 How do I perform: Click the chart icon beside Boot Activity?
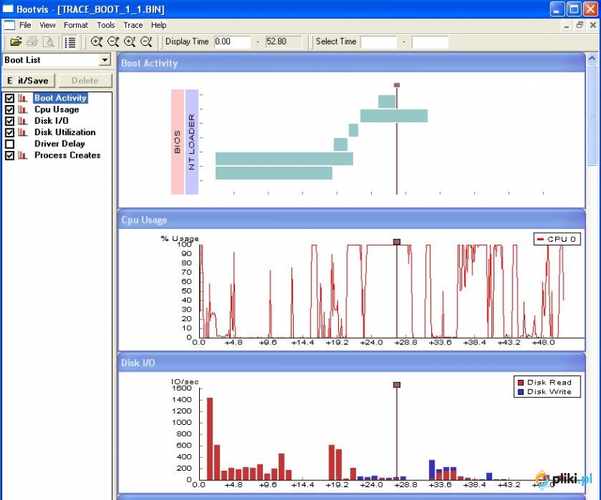(23, 98)
